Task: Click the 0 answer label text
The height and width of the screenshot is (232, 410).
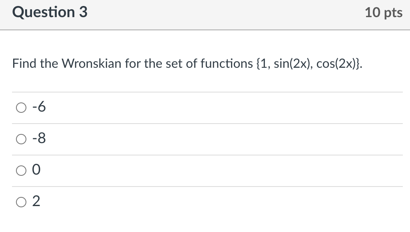Action: pyautogui.click(x=36, y=170)
